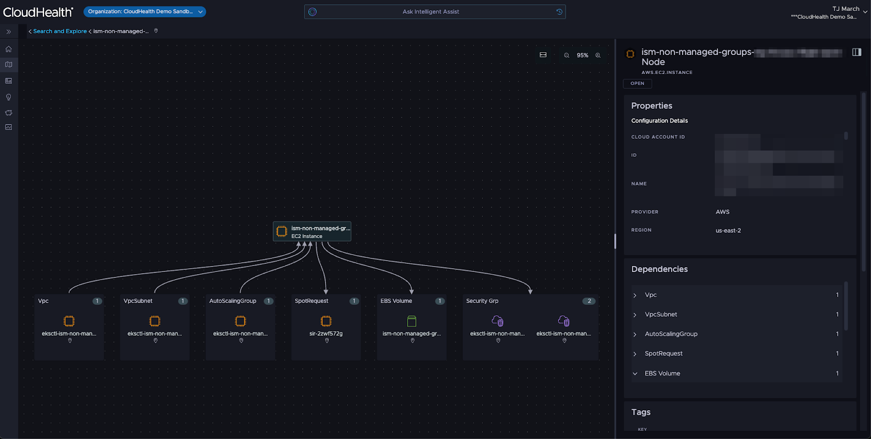Click the Intelligent Assist history icon

[x=559, y=11]
